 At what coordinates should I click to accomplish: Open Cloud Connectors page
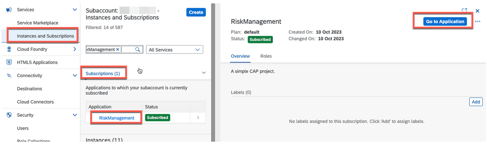(x=35, y=102)
